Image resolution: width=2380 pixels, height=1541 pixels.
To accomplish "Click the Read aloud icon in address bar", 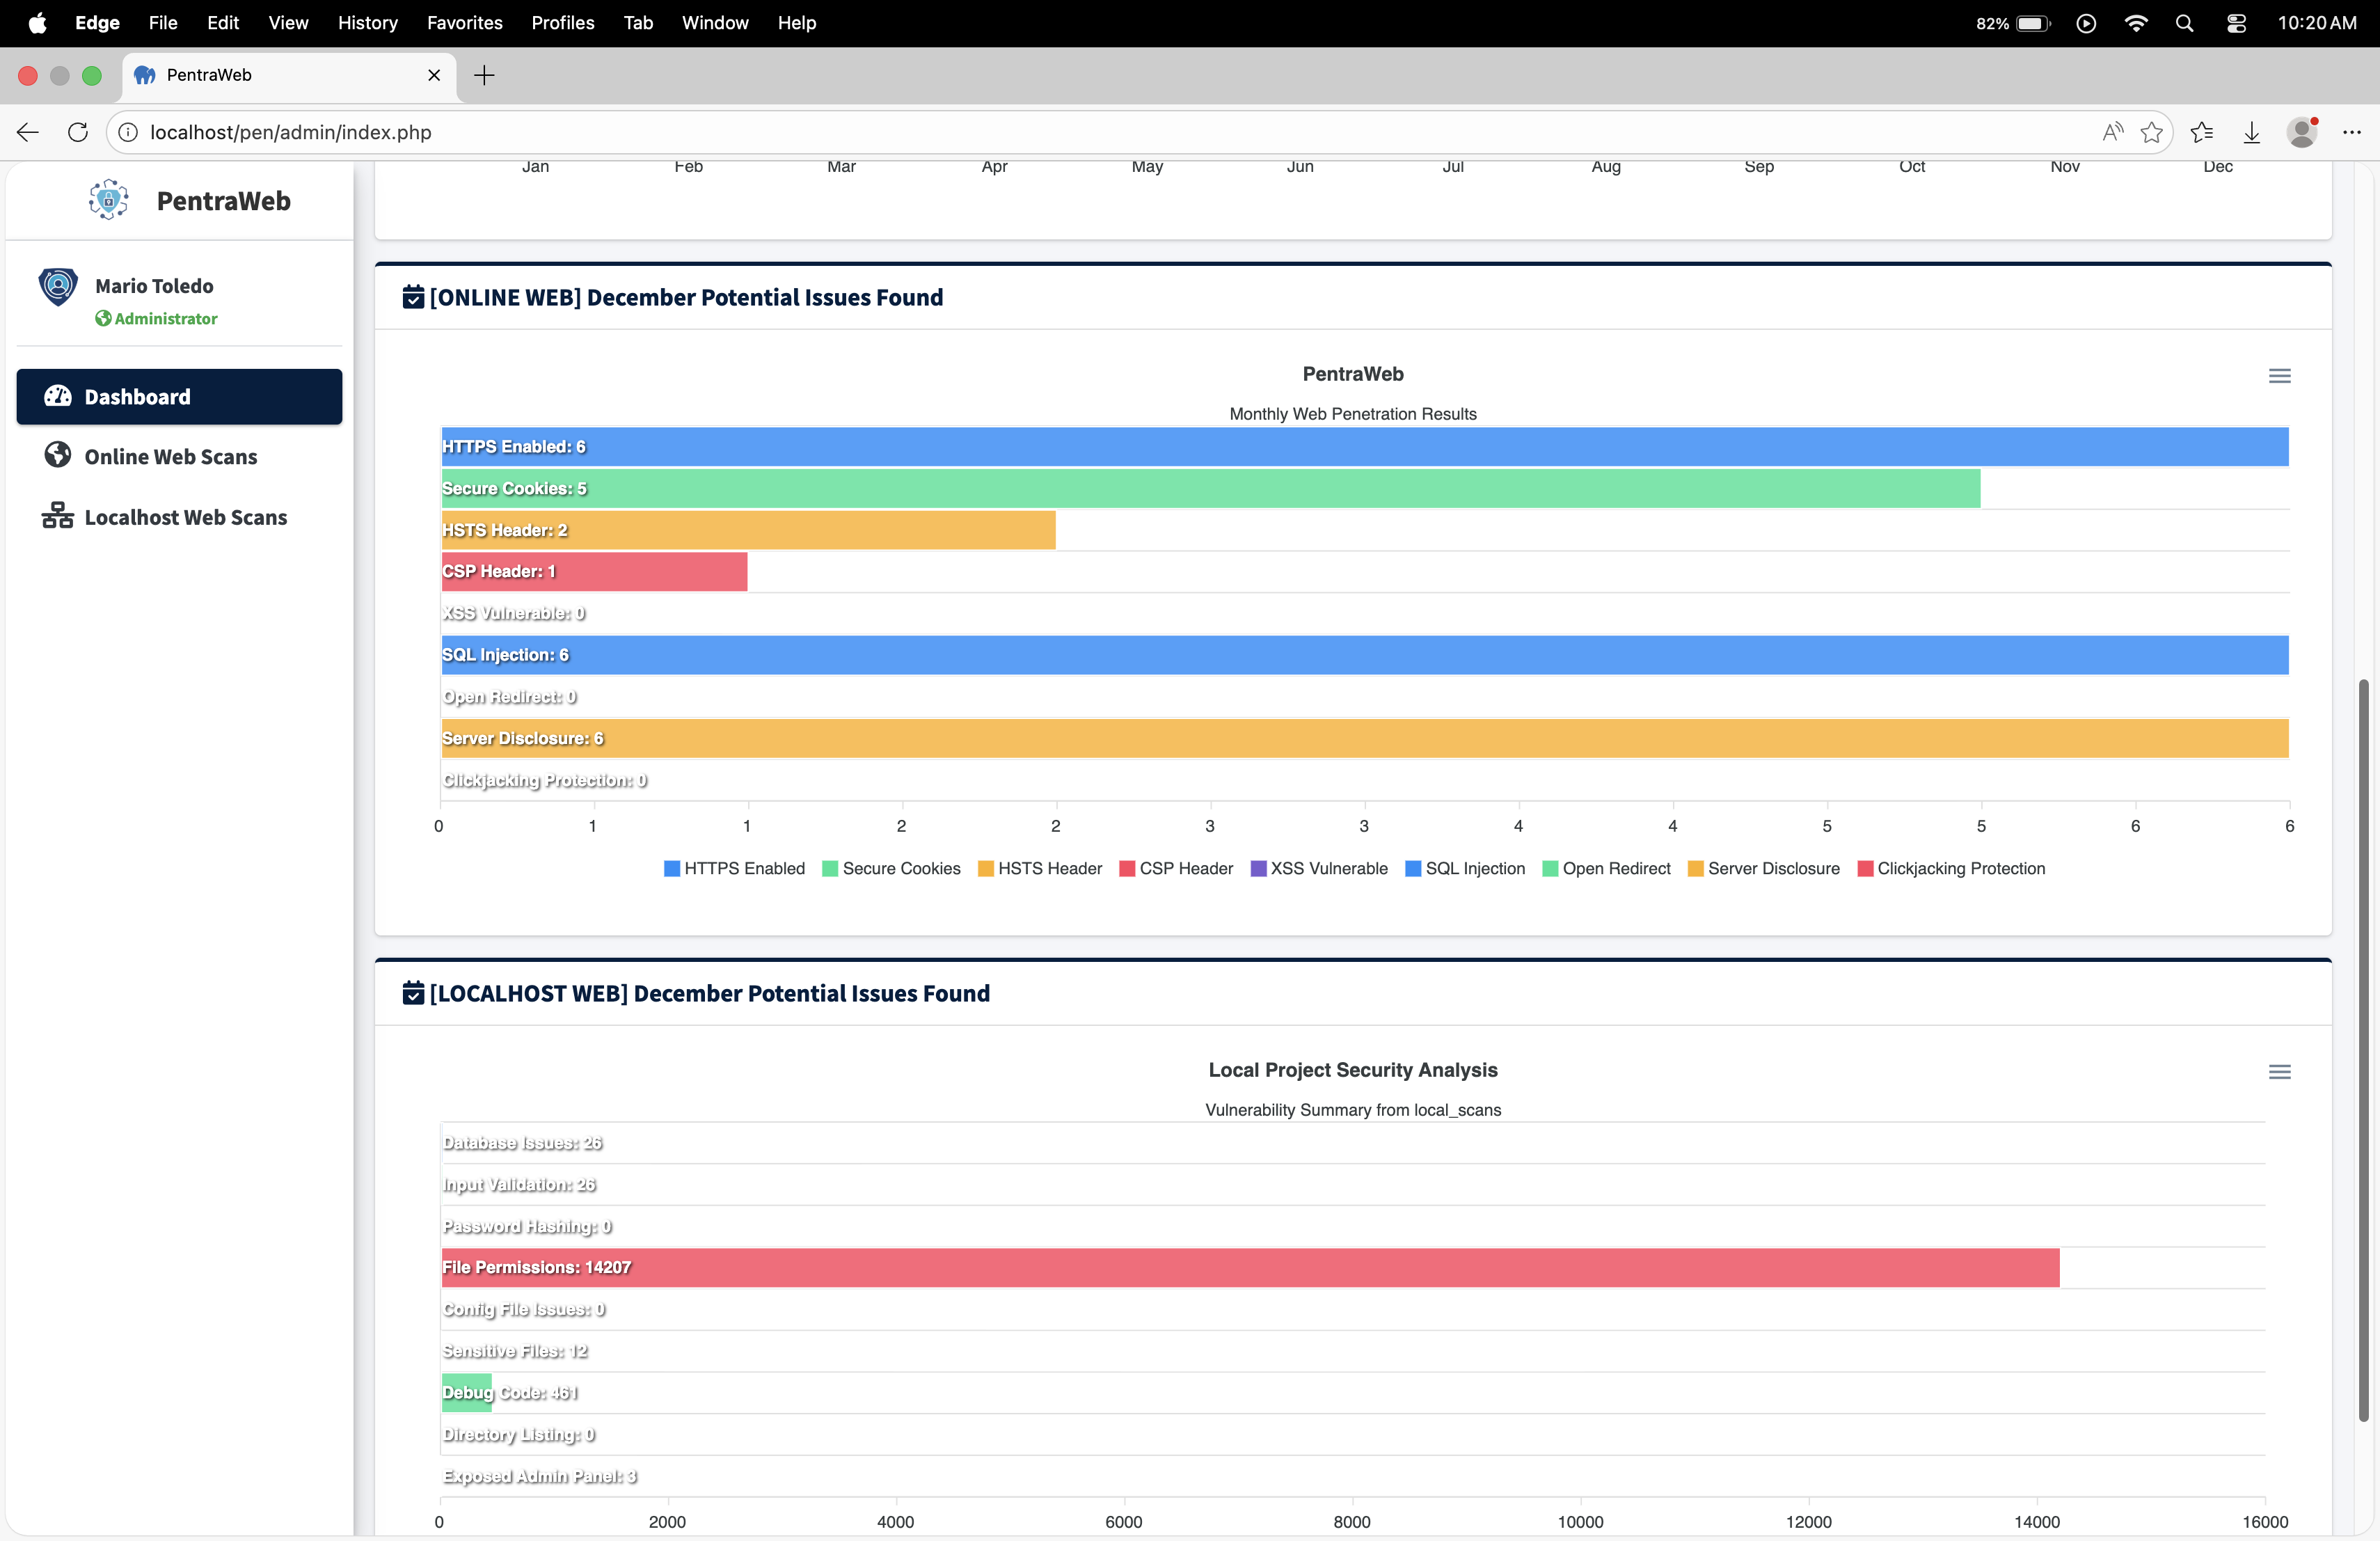I will (x=2112, y=132).
